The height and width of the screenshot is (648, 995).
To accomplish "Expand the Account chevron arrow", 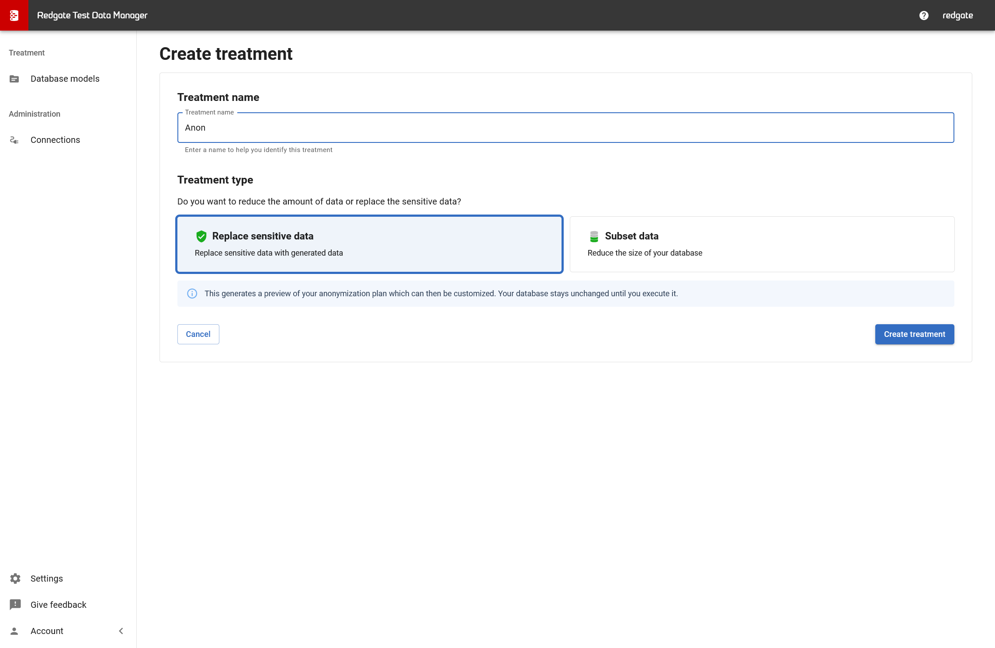I will pos(121,631).
